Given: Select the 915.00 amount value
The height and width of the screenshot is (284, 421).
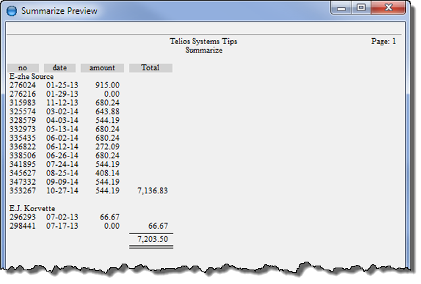Looking at the screenshot, I should click(x=107, y=85).
